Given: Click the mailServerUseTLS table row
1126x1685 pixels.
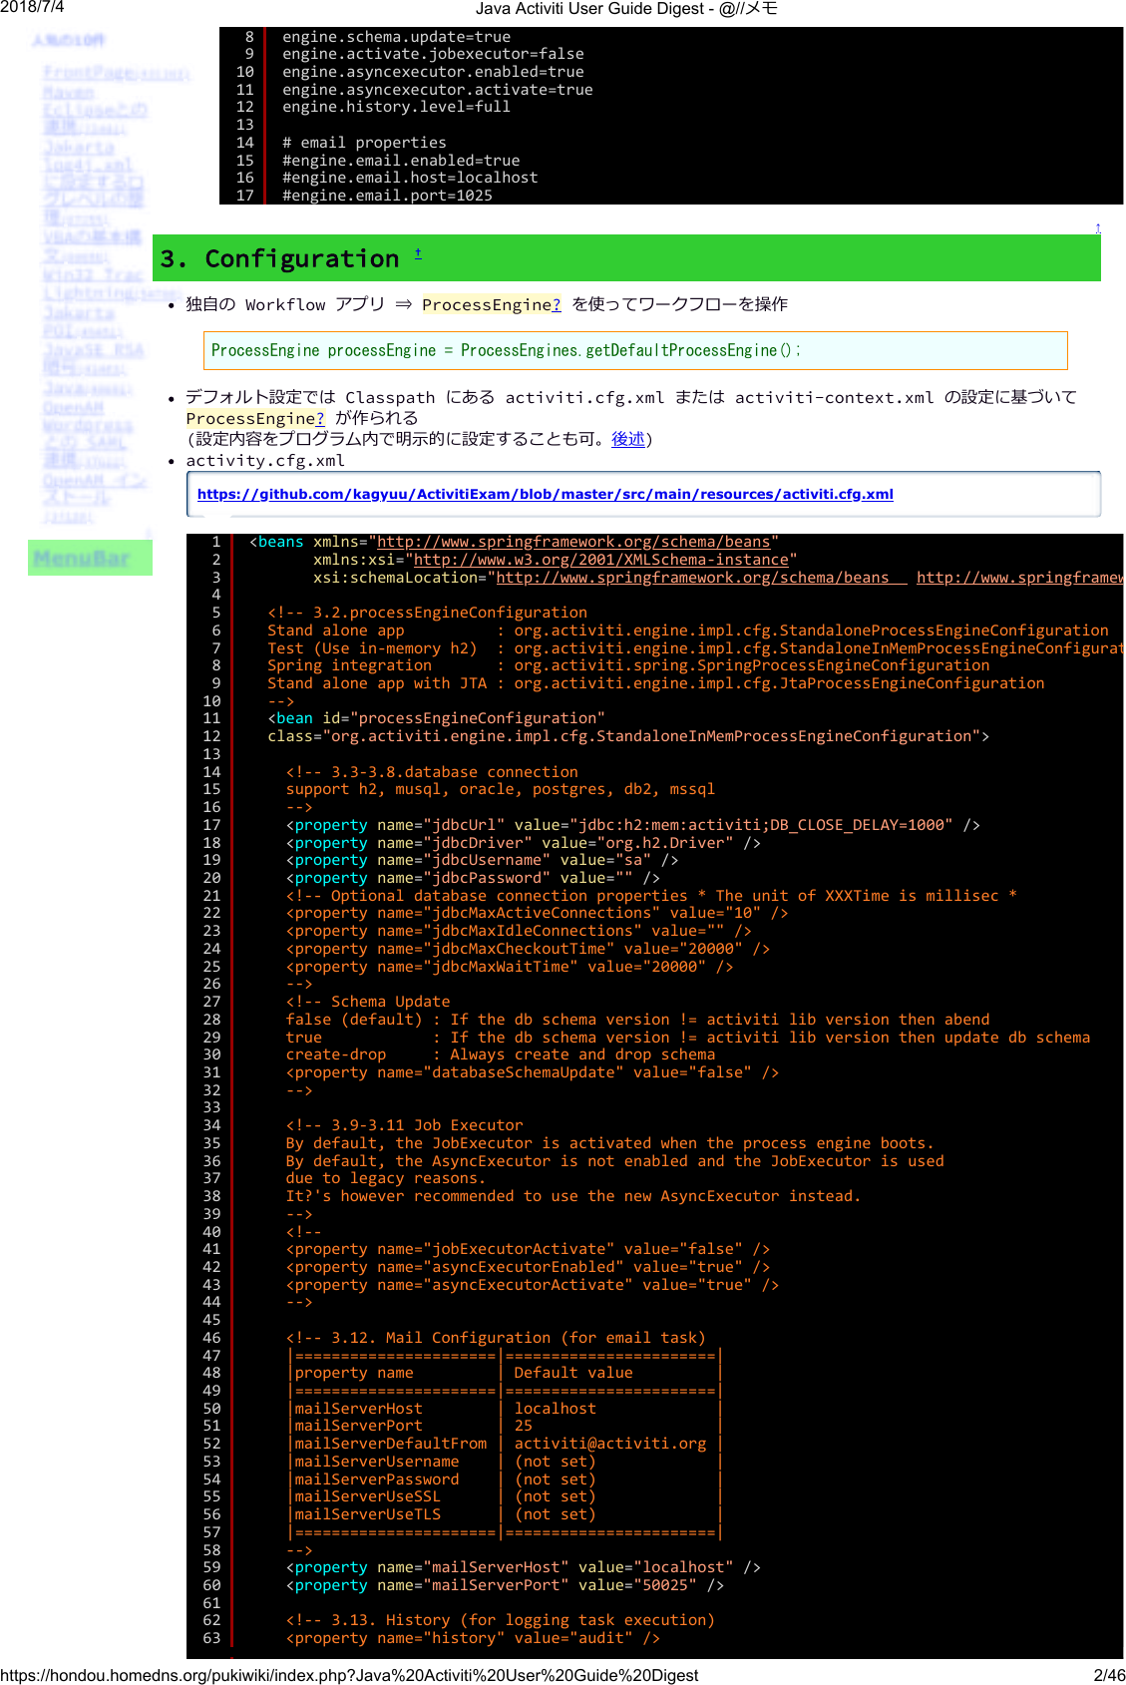Looking at the screenshot, I should 505,1514.
